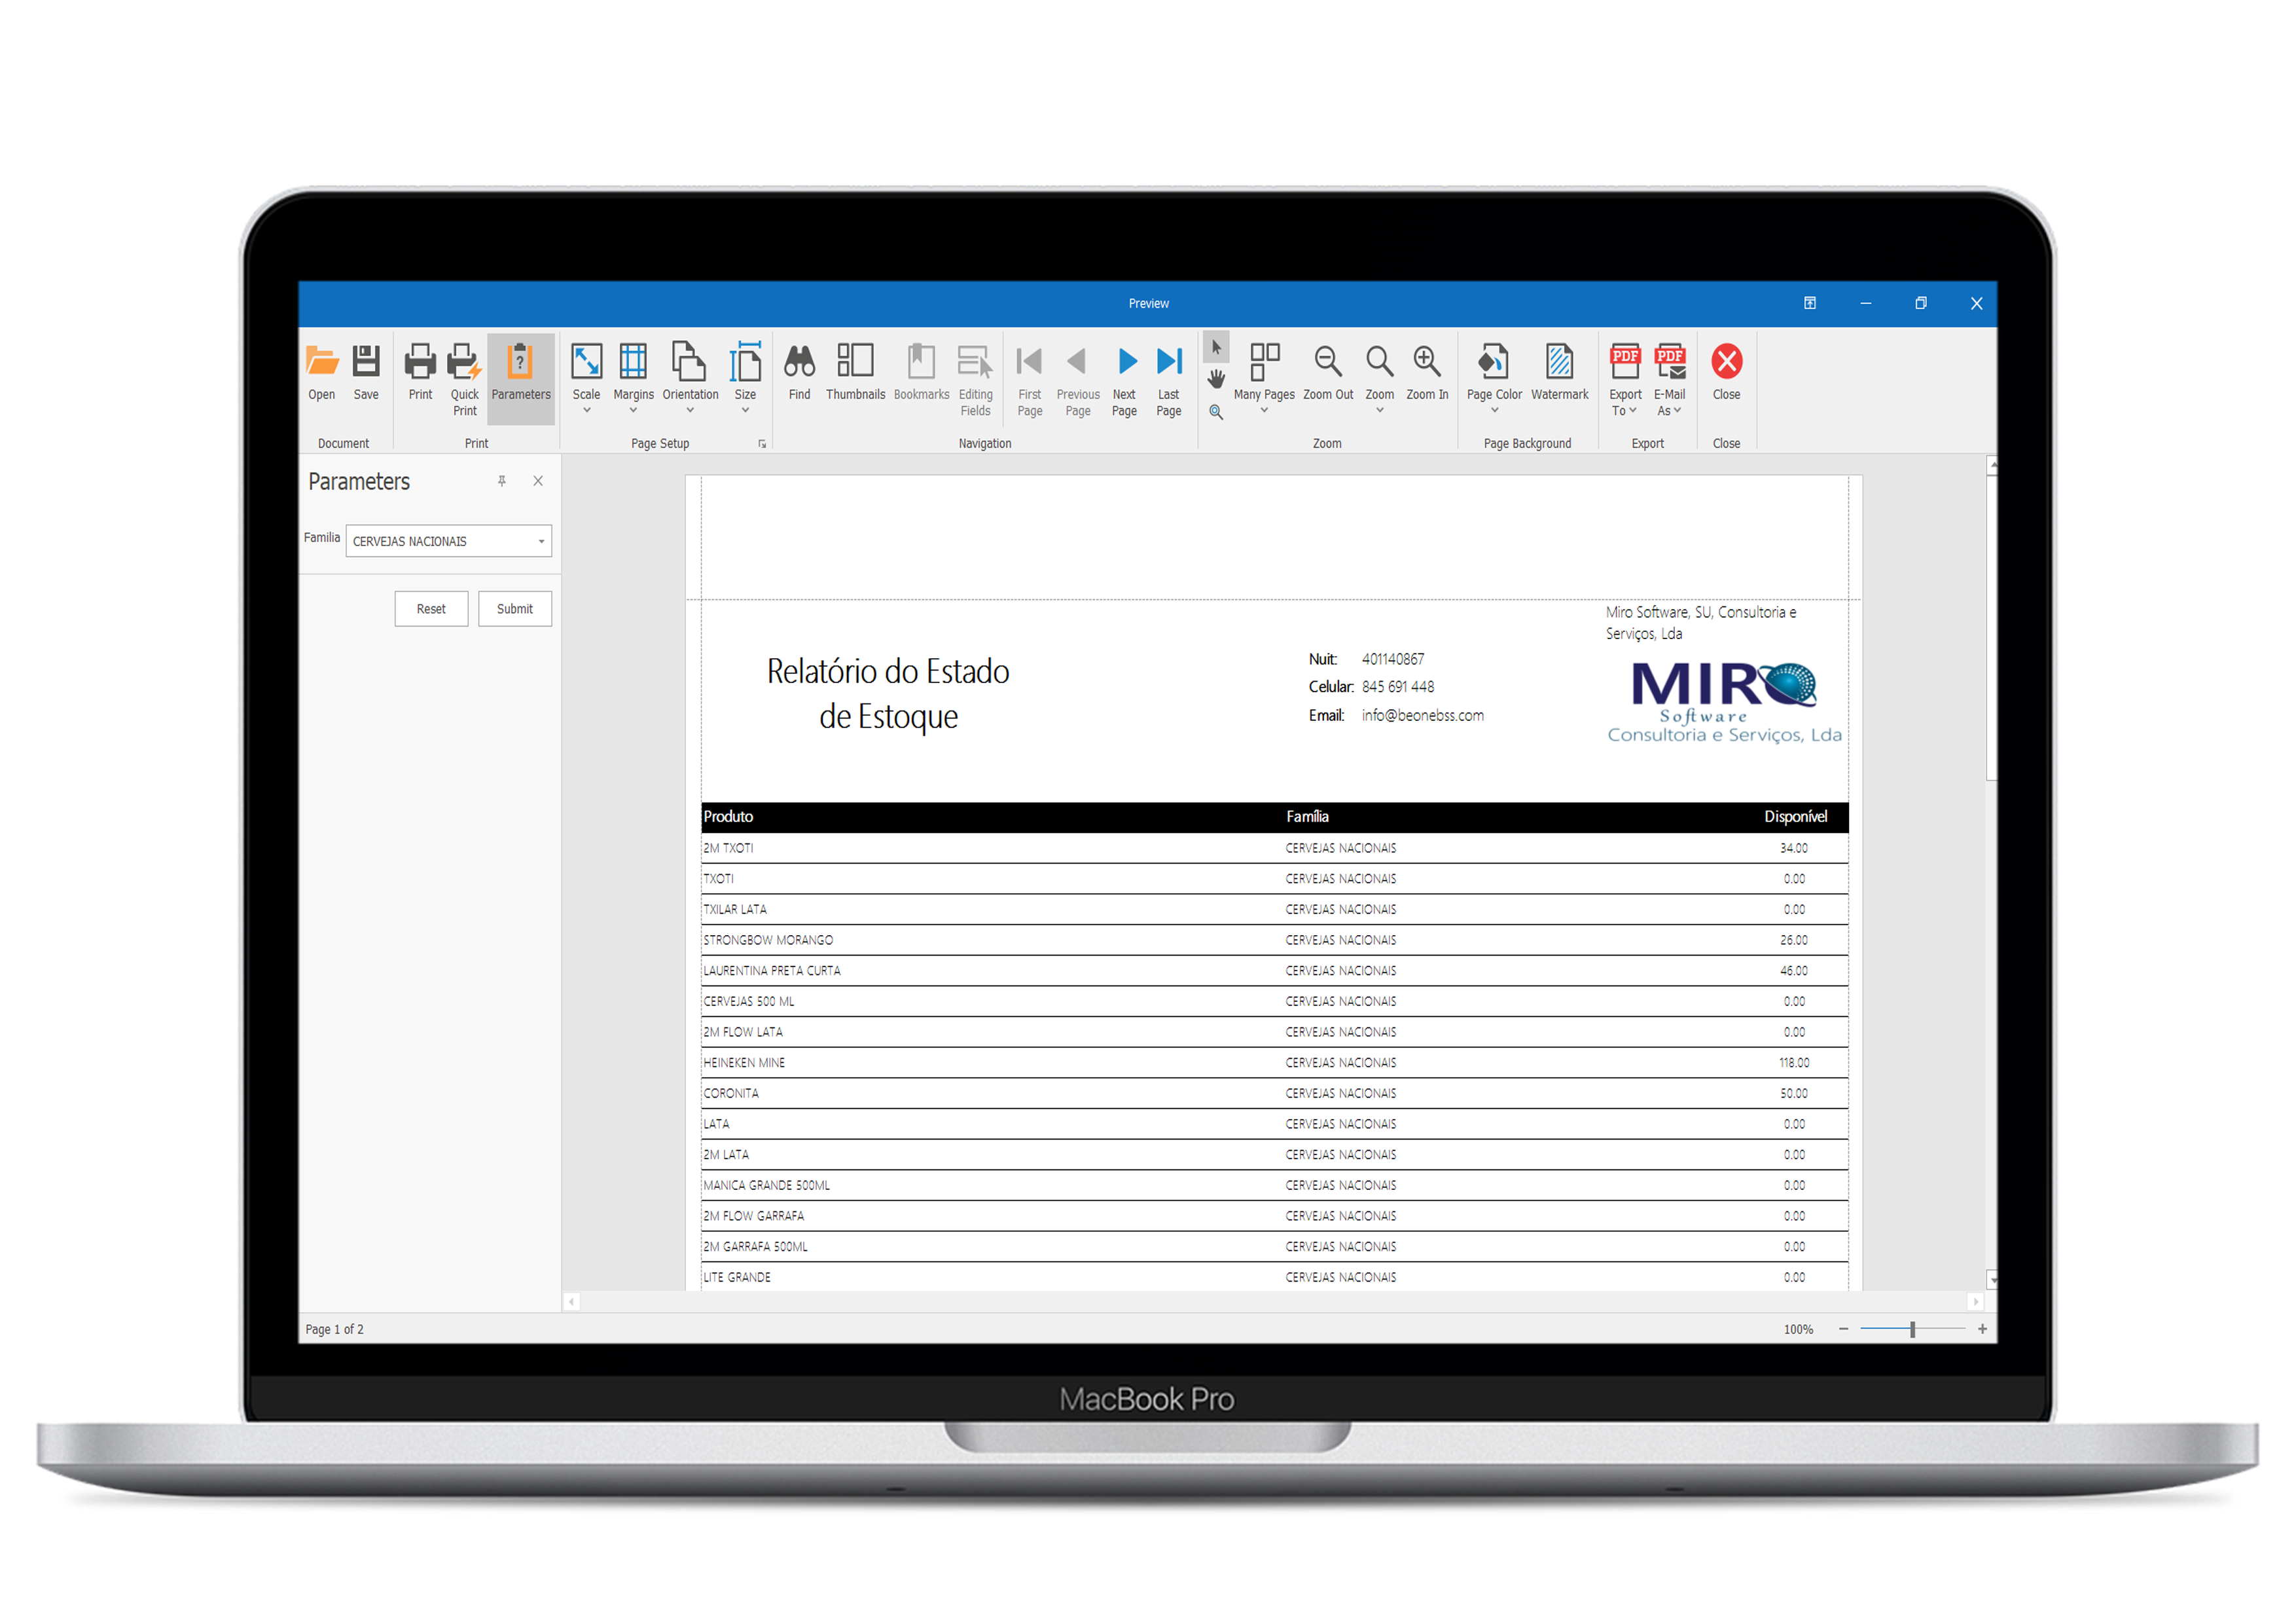Click the Reset button
The width and height of the screenshot is (2296, 1624).
click(431, 608)
